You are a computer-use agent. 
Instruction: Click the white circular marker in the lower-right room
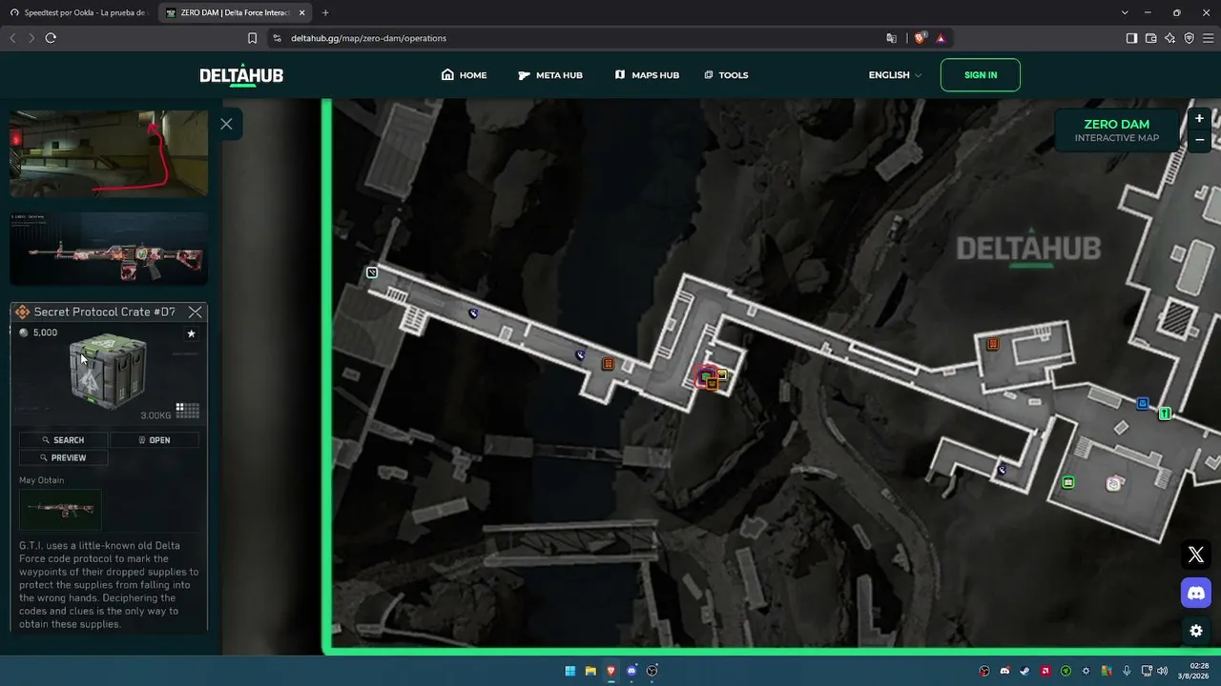click(x=1113, y=485)
